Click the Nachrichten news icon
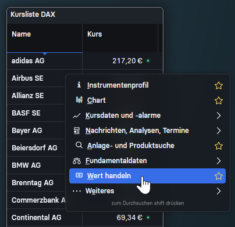 [x=77, y=131]
